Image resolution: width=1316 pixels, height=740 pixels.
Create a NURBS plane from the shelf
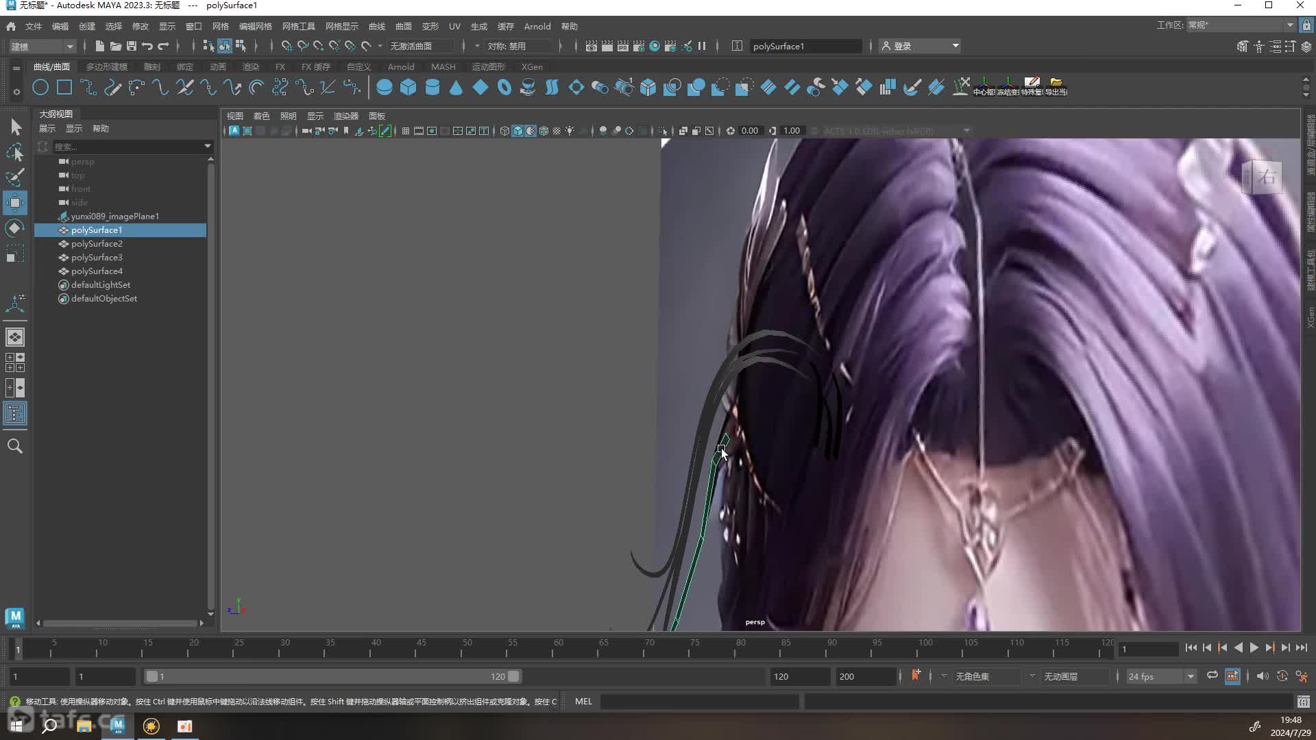(x=480, y=88)
